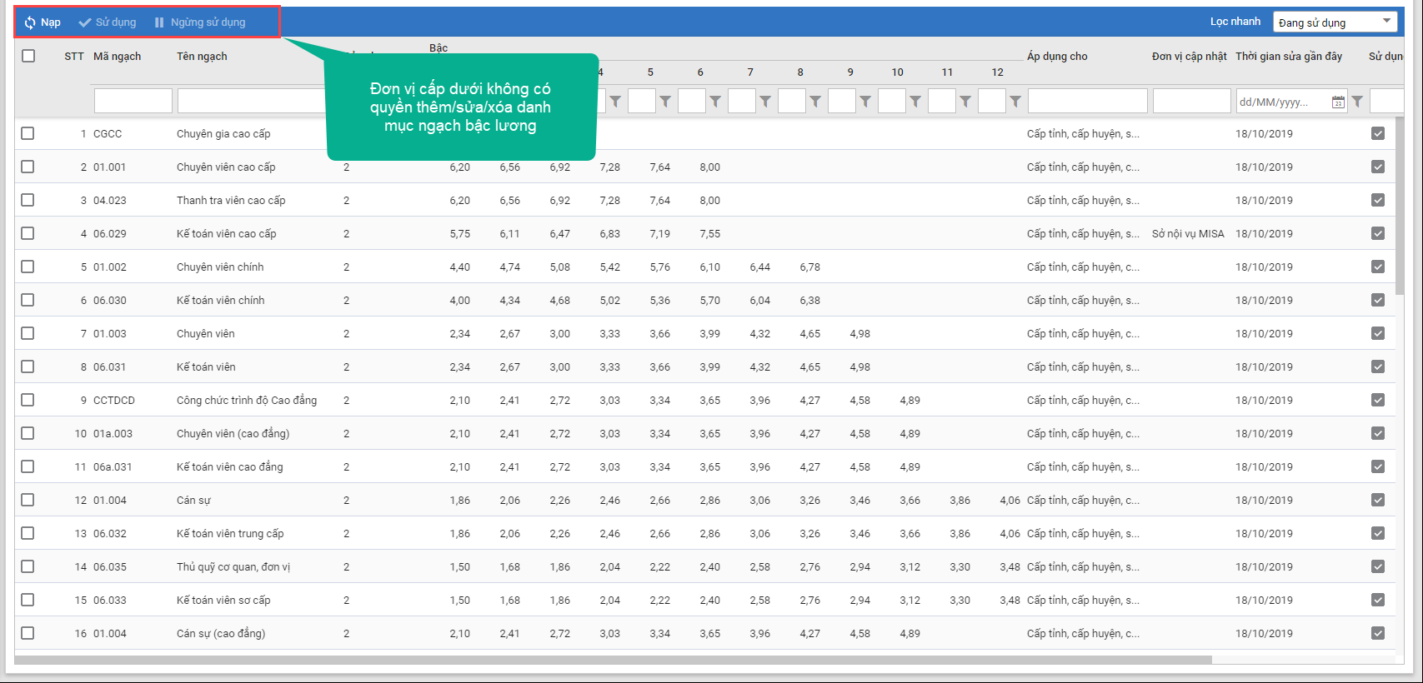Click the Sử dụng checkmark button
Screen dimensions: 1423x683
tap(108, 22)
